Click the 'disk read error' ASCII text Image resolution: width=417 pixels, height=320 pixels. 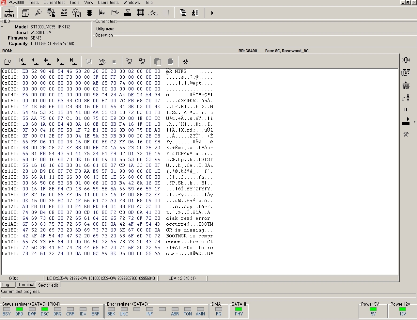(x=188, y=218)
